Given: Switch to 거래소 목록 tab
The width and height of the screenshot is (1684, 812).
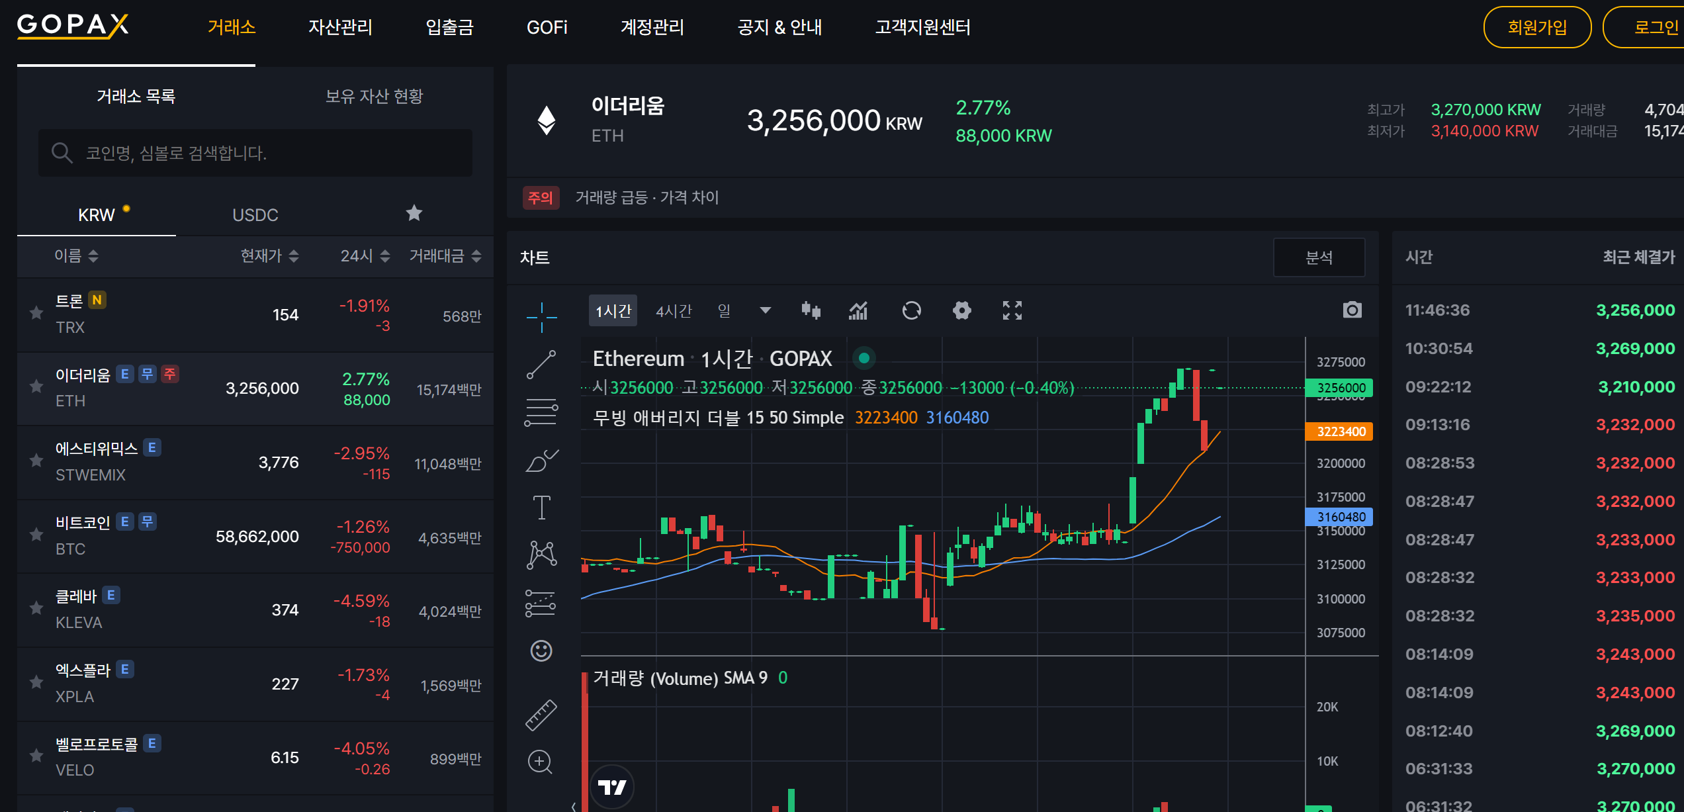Looking at the screenshot, I should coord(136,96).
